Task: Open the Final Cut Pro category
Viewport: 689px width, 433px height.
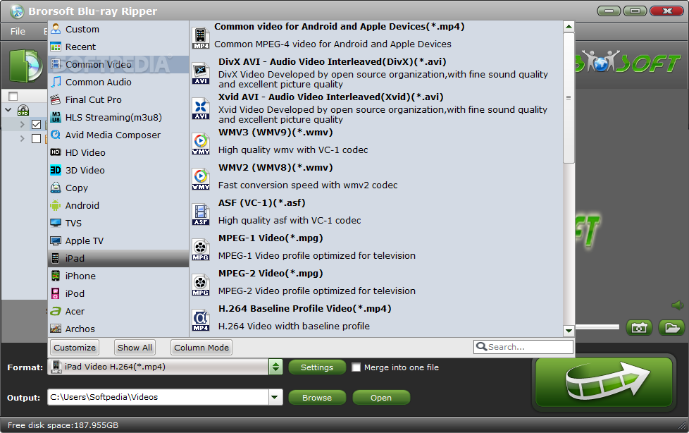Action: [x=118, y=100]
